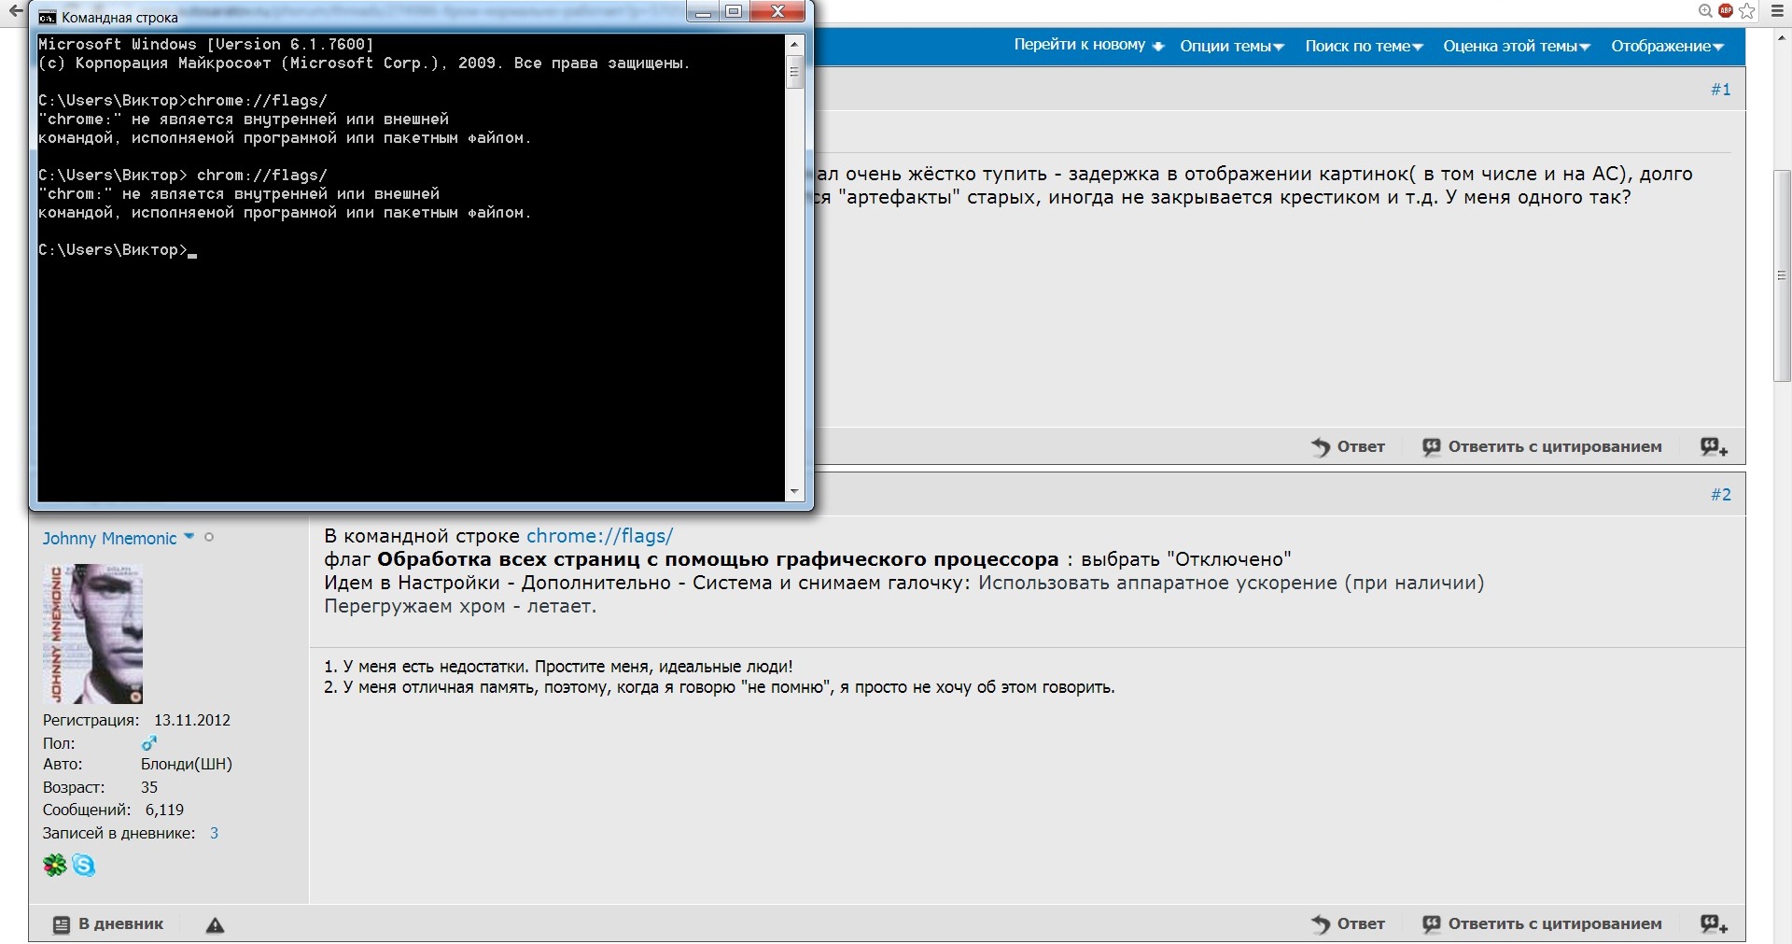1792x944 pixels.
Task: Open multi-quote icon on post #1
Action: coord(1714,447)
